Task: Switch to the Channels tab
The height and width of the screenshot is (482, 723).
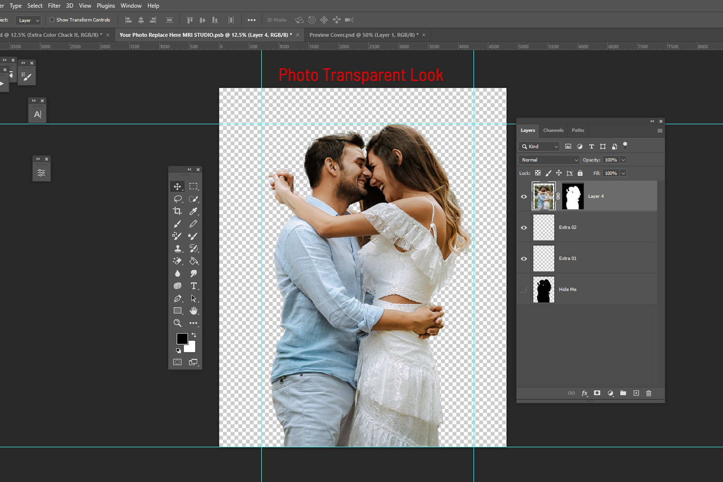Action: click(553, 130)
